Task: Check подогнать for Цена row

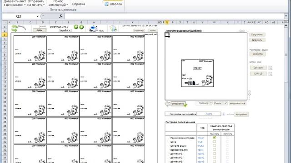Action: click(214, 142)
